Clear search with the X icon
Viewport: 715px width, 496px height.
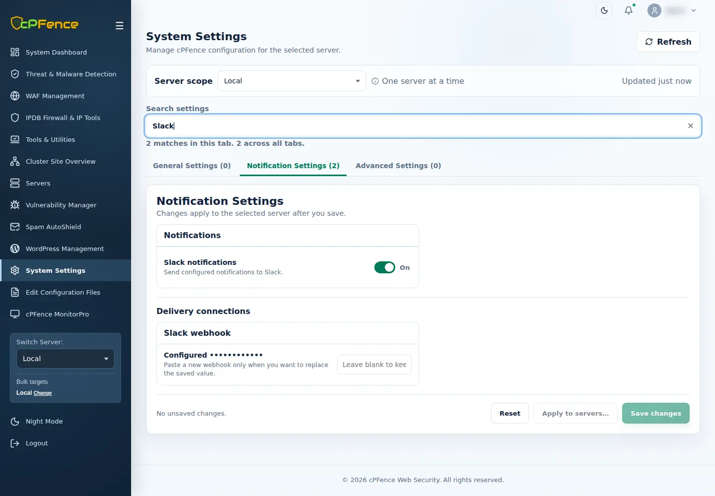click(x=690, y=126)
